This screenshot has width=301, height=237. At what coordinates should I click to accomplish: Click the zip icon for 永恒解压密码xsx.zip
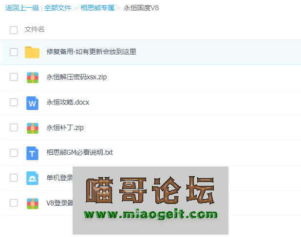[x=32, y=77]
